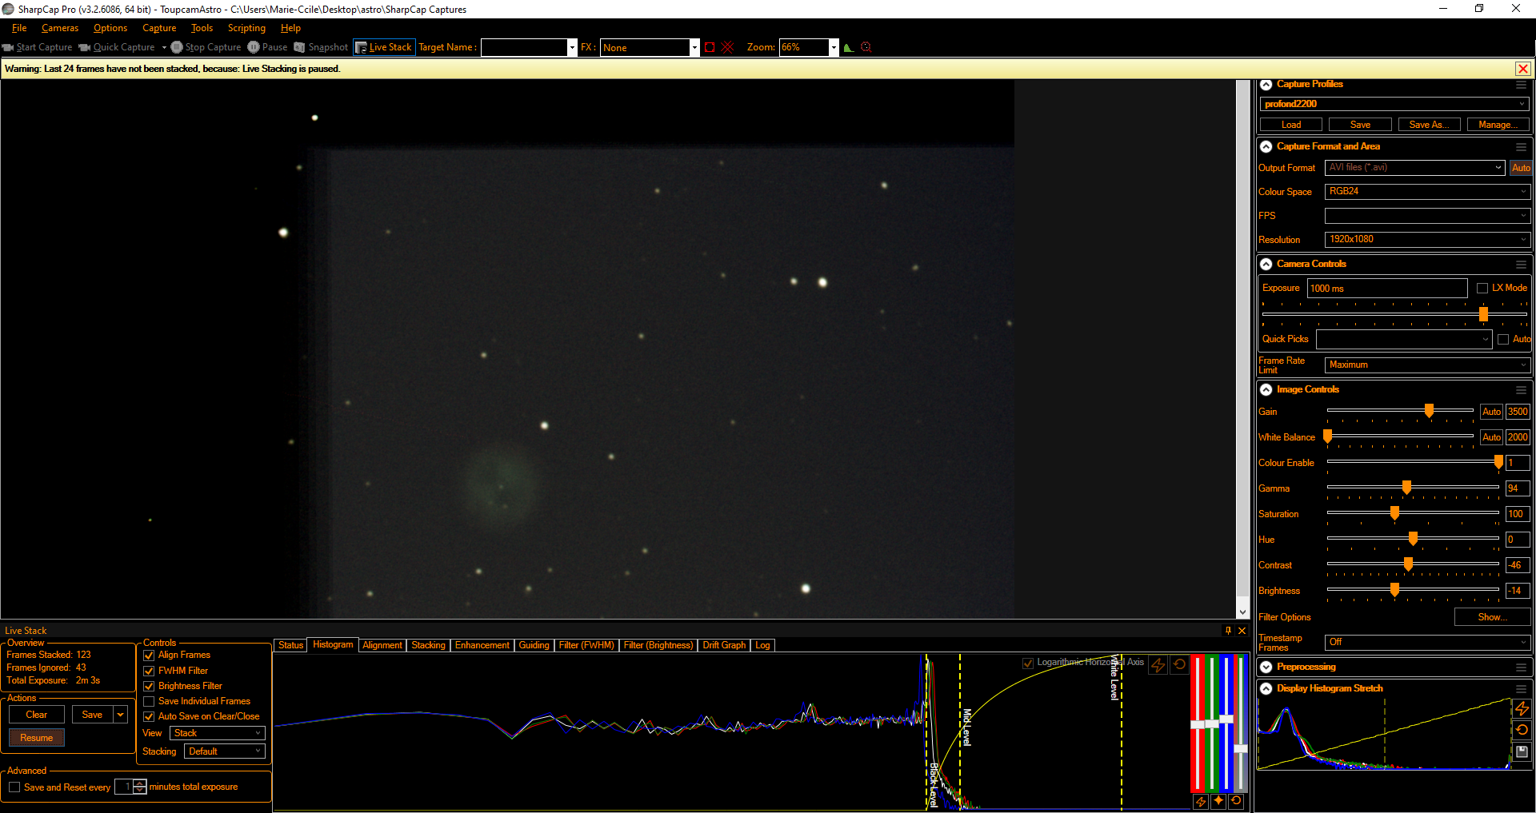
Task: Toggle Brightness Filter checkbox
Action: 149,686
